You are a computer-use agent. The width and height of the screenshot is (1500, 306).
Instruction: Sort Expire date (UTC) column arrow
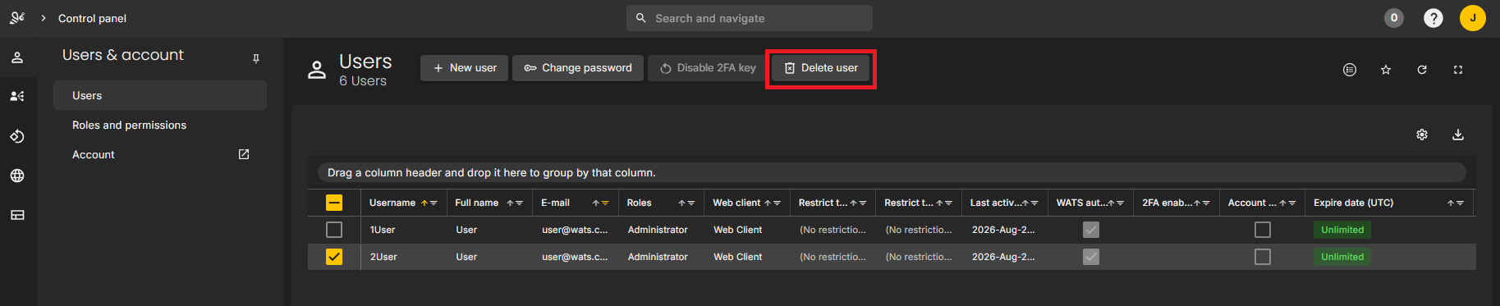(1451, 203)
